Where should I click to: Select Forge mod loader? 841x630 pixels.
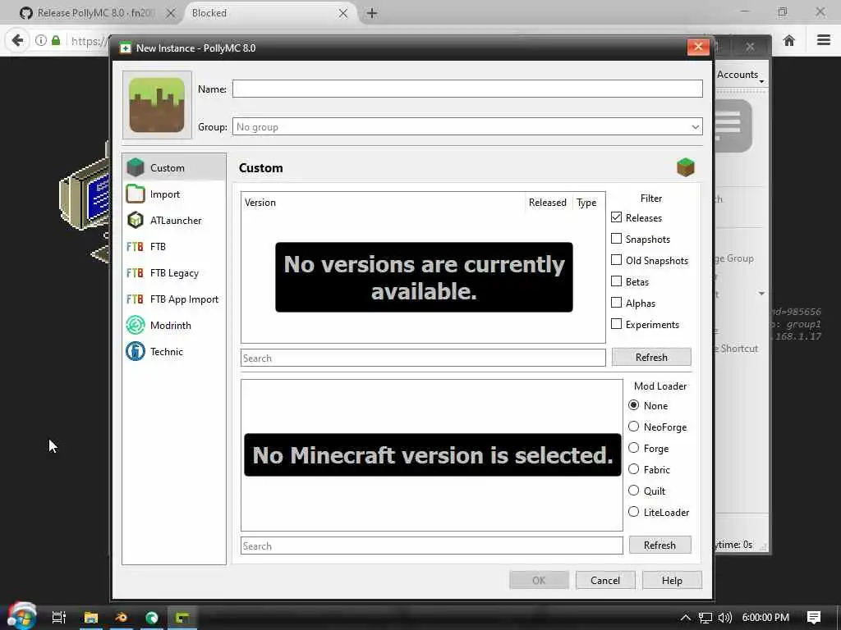point(633,448)
